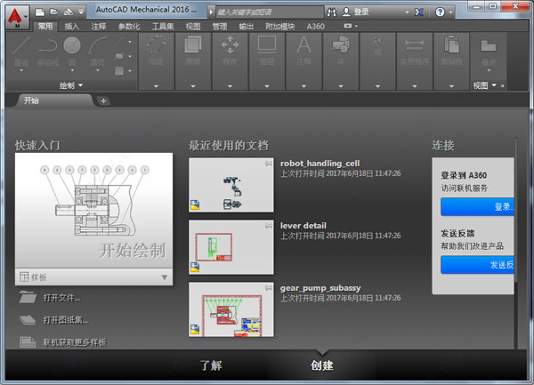Click the ribbon minimize toggle next to A360
This screenshot has height=385, width=534.
coord(347,26)
